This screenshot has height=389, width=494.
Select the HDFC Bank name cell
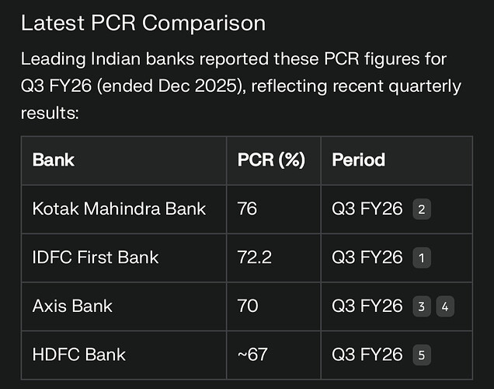(x=78, y=355)
